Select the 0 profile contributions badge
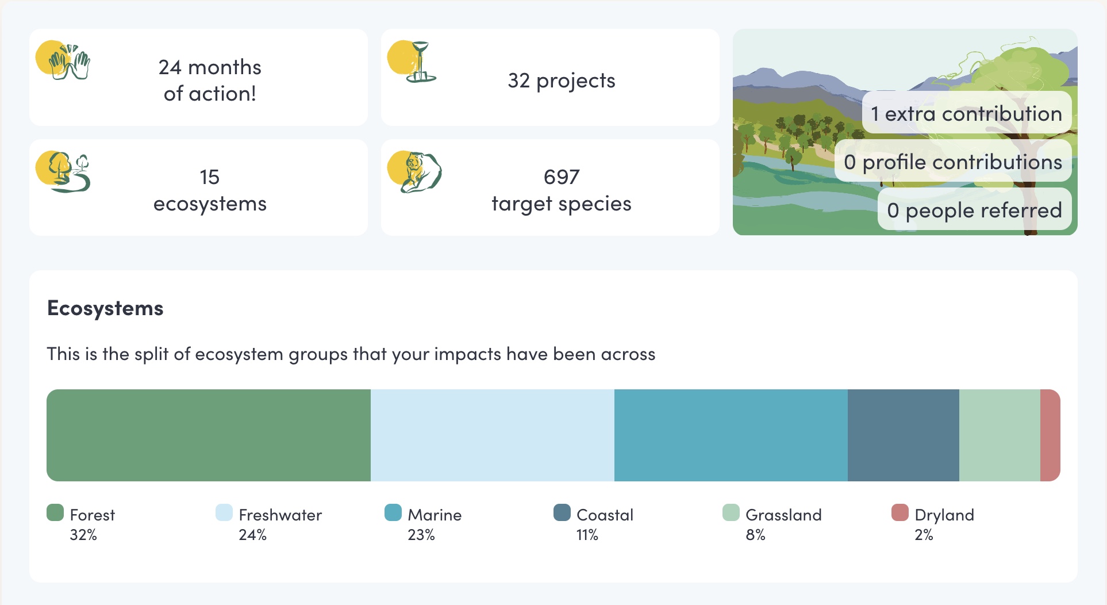 coord(953,162)
